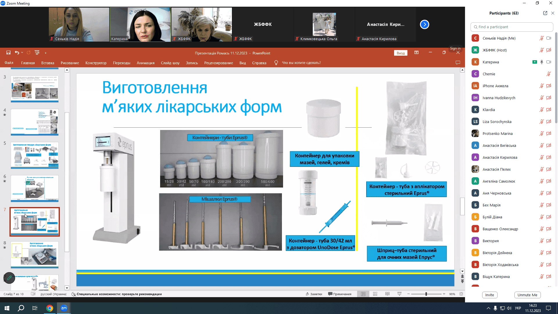Switch to the Конструктор ribbon tab
Image resolution: width=558 pixels, height=314 pixels.
point(96,63)
